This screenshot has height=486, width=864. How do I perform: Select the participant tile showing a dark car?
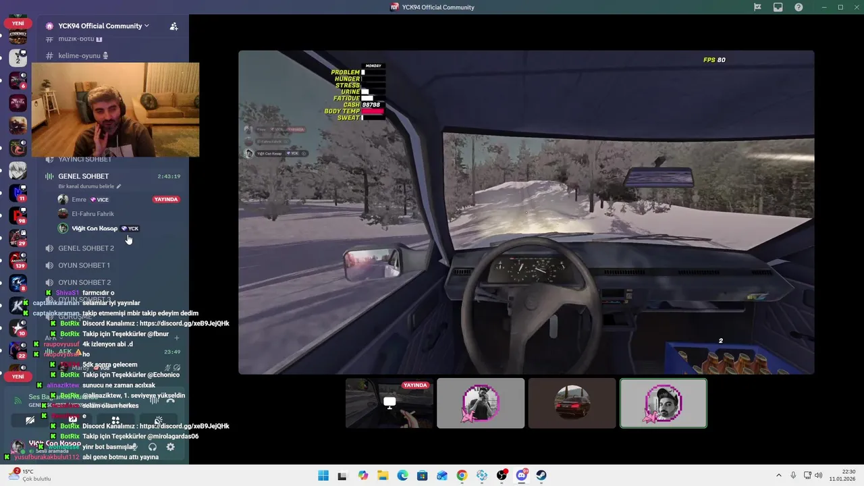pyautogui.click(x=572, y=403)
